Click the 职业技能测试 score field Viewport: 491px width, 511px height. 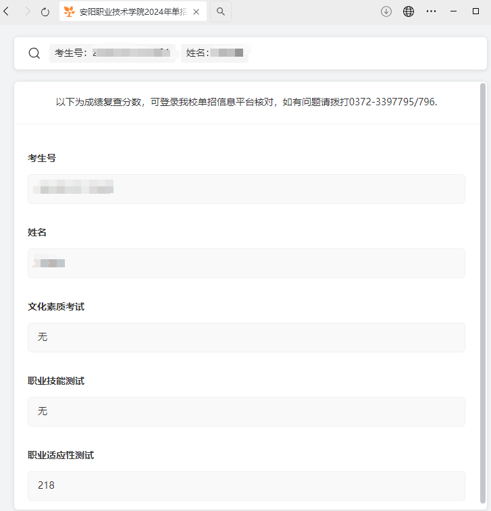246,412
